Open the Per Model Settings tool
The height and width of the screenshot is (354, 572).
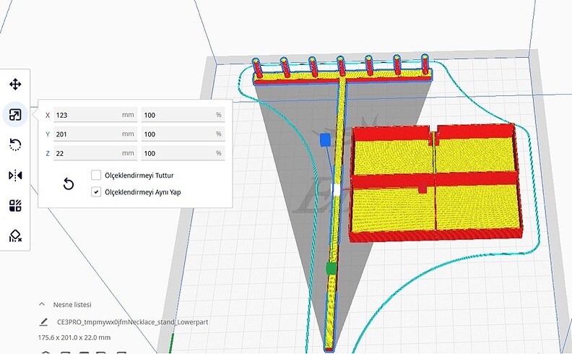coord(14,206)
